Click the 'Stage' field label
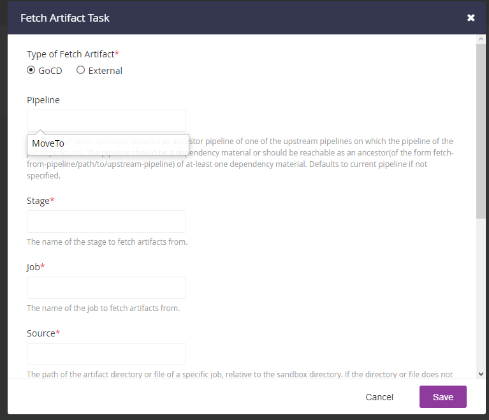Screen dimensions: 489x420 41,201
